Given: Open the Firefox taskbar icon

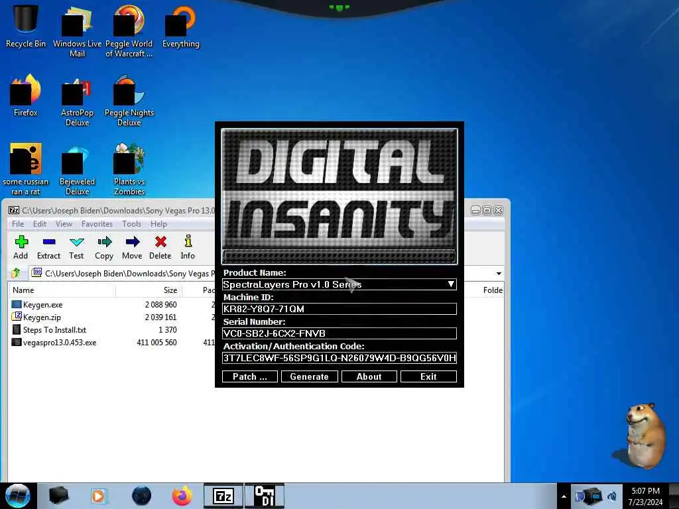Looking at the screenshot, I should [x=182, y=496].
